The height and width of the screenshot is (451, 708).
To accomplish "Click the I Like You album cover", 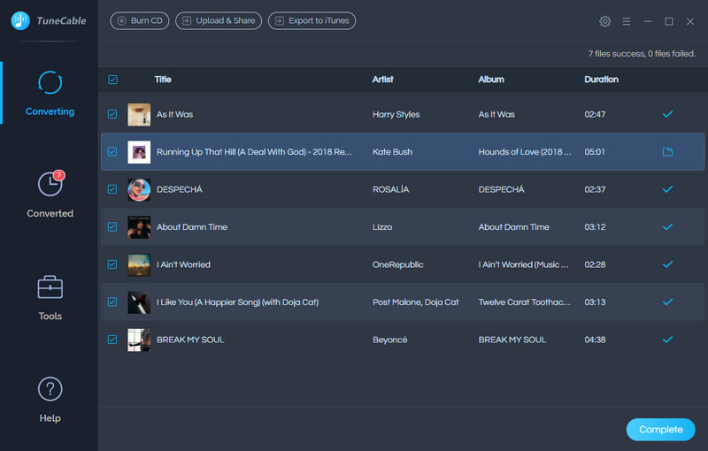I will 139,302.
